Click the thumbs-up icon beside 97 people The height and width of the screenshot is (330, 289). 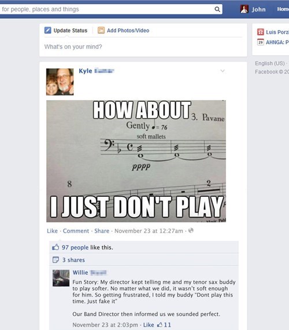(55, 247)
